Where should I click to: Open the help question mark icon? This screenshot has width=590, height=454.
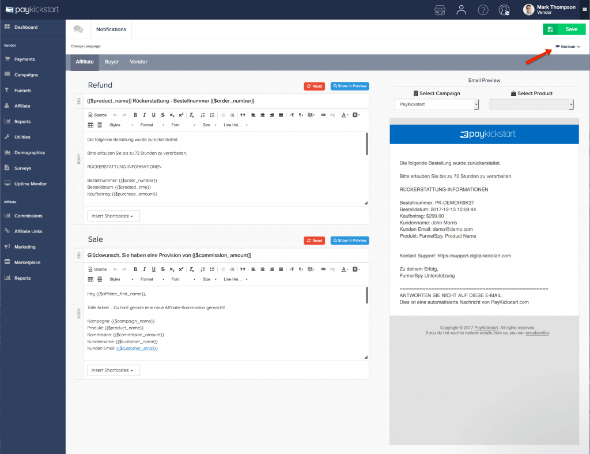tap(483, 10)
